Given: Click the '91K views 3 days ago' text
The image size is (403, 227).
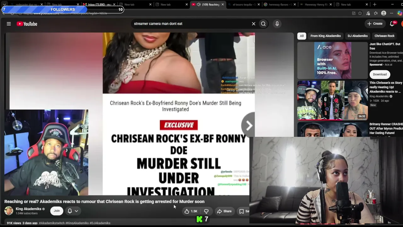Looking at the screenshot, I should click(22, 223).
